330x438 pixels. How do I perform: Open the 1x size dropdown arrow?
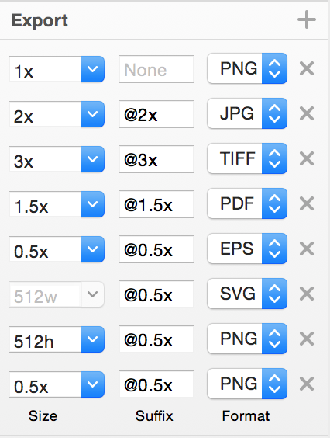click(92, 69)
